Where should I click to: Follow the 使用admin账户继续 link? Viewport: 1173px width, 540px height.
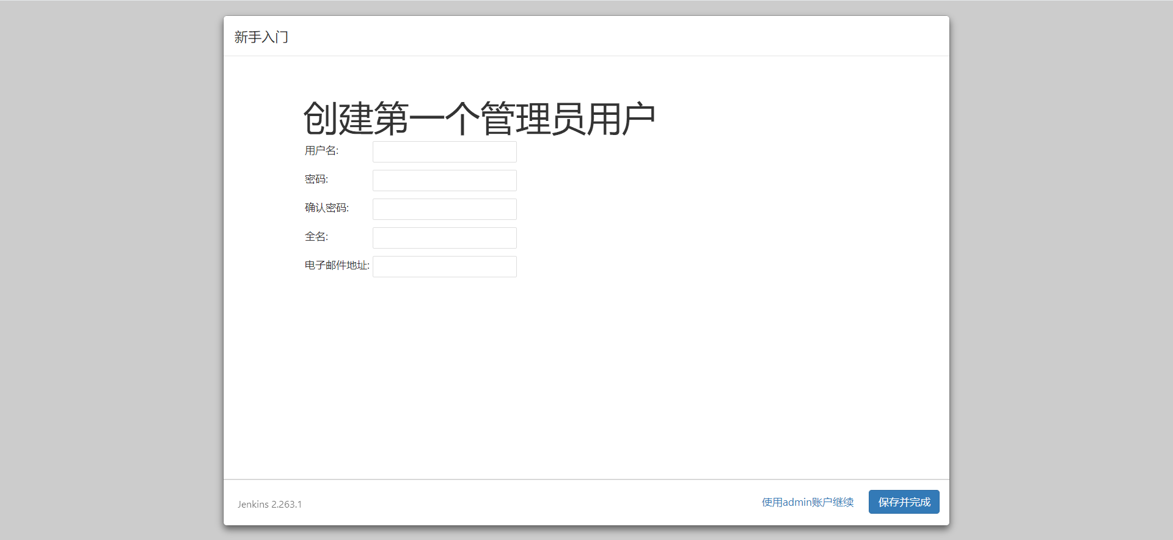[808, 502]
